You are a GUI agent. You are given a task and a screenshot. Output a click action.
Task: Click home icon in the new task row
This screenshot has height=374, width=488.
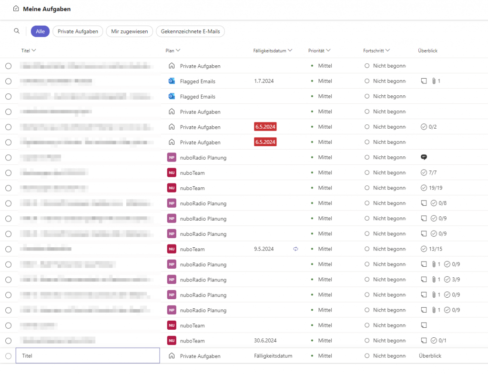tap(172, 355)
